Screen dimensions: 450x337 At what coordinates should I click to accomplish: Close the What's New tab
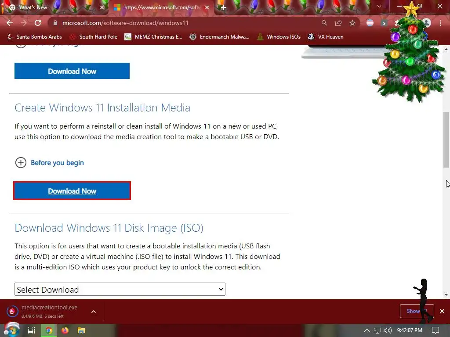tap(102, 7)
